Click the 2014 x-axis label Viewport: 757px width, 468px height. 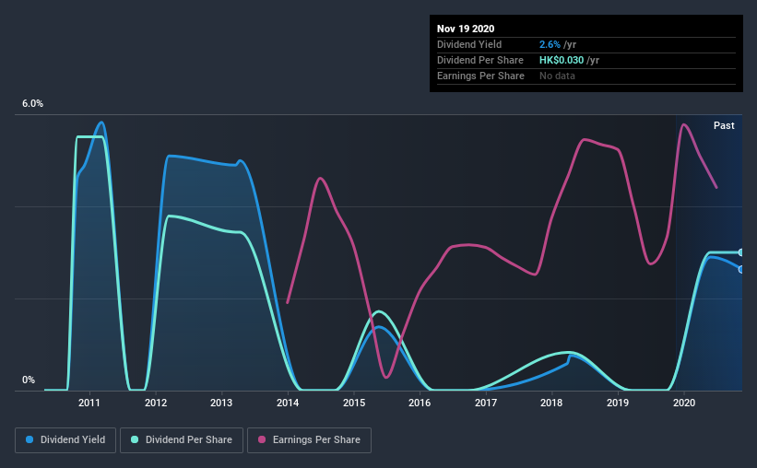[x=288, y=403]
